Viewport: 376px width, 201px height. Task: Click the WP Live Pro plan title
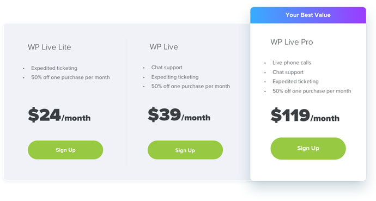292,42
